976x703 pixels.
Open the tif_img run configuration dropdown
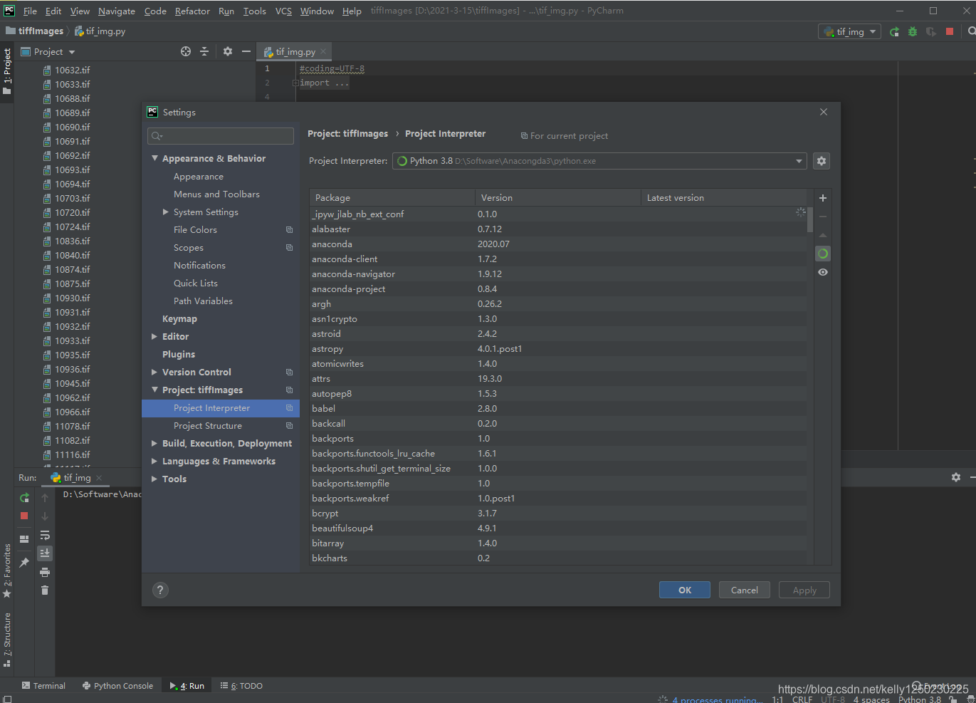(x=849, y=31)
